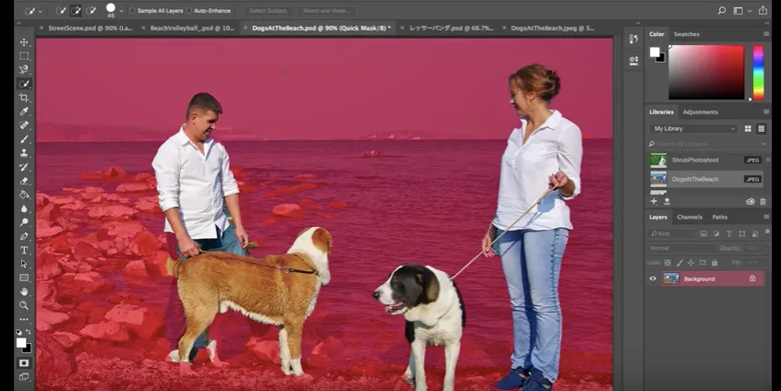Select the Move tool
The image size is (781, 391).
[24, 42]
